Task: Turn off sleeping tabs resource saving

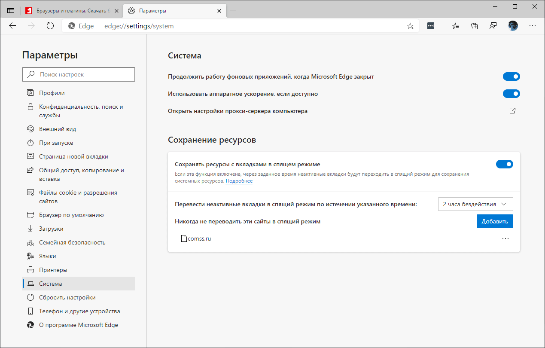Action: tap(504, 164)
